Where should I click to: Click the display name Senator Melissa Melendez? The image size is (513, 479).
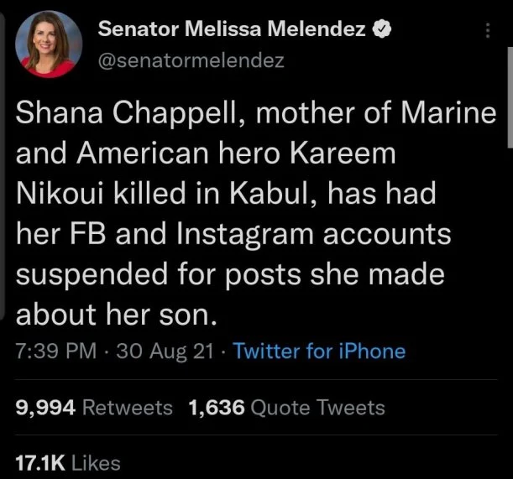pos(232,29)
